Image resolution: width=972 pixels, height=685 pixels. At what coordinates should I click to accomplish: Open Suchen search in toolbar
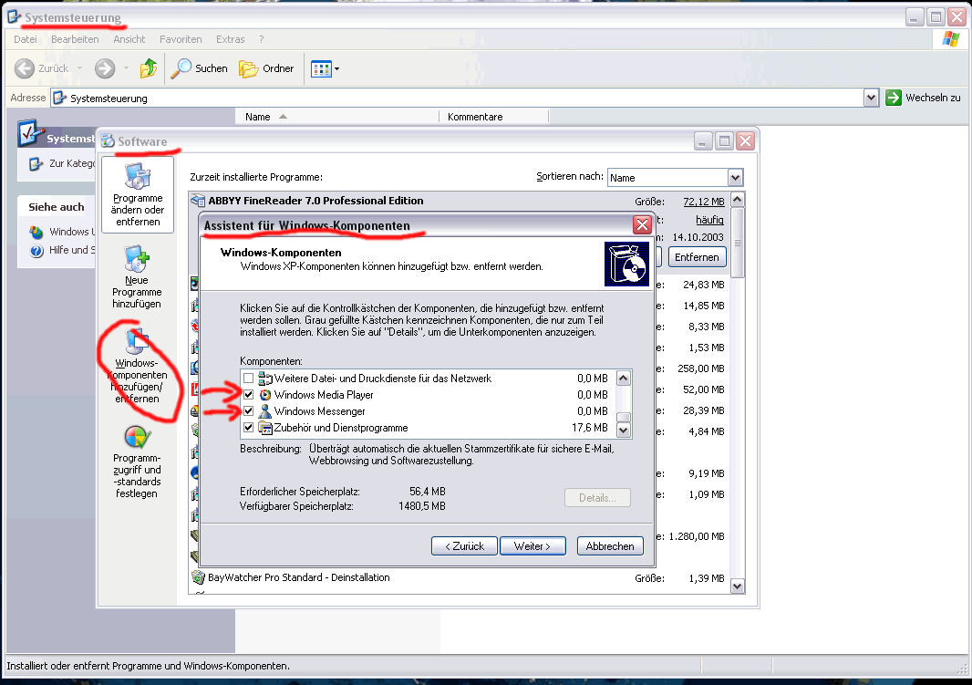coord(199,68)
